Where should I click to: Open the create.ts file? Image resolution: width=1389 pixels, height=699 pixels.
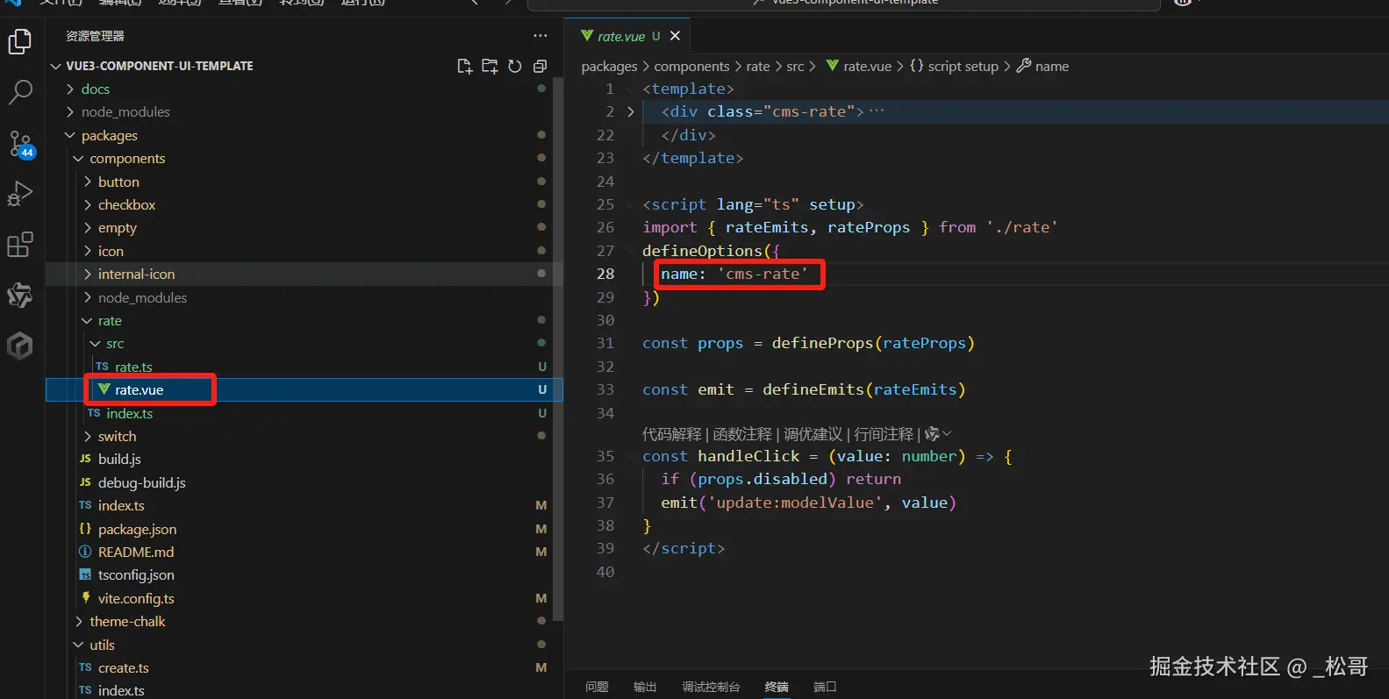123,668
